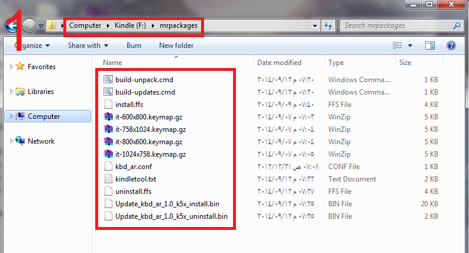Select WinZip icon of it-800x600.keymap.gz
This screenshot has height=253, width=469.
[108, 141]
